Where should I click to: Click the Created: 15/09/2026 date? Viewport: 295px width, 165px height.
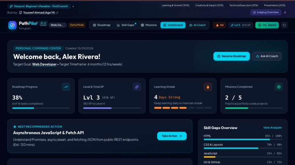pyautogui.click(x=79, y=48)
